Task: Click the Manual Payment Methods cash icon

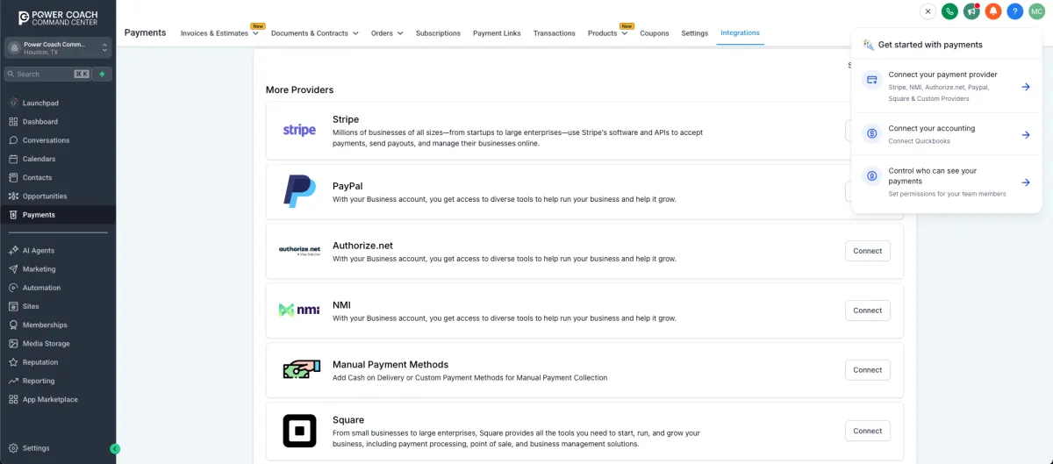Action: (299, 369)
